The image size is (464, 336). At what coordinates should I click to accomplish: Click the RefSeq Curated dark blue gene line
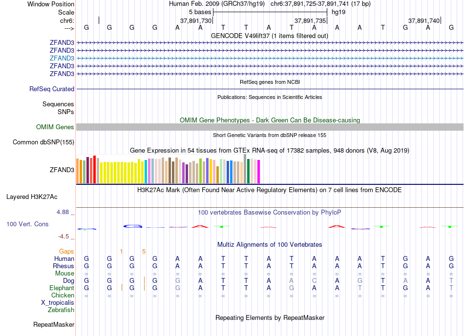270,89
